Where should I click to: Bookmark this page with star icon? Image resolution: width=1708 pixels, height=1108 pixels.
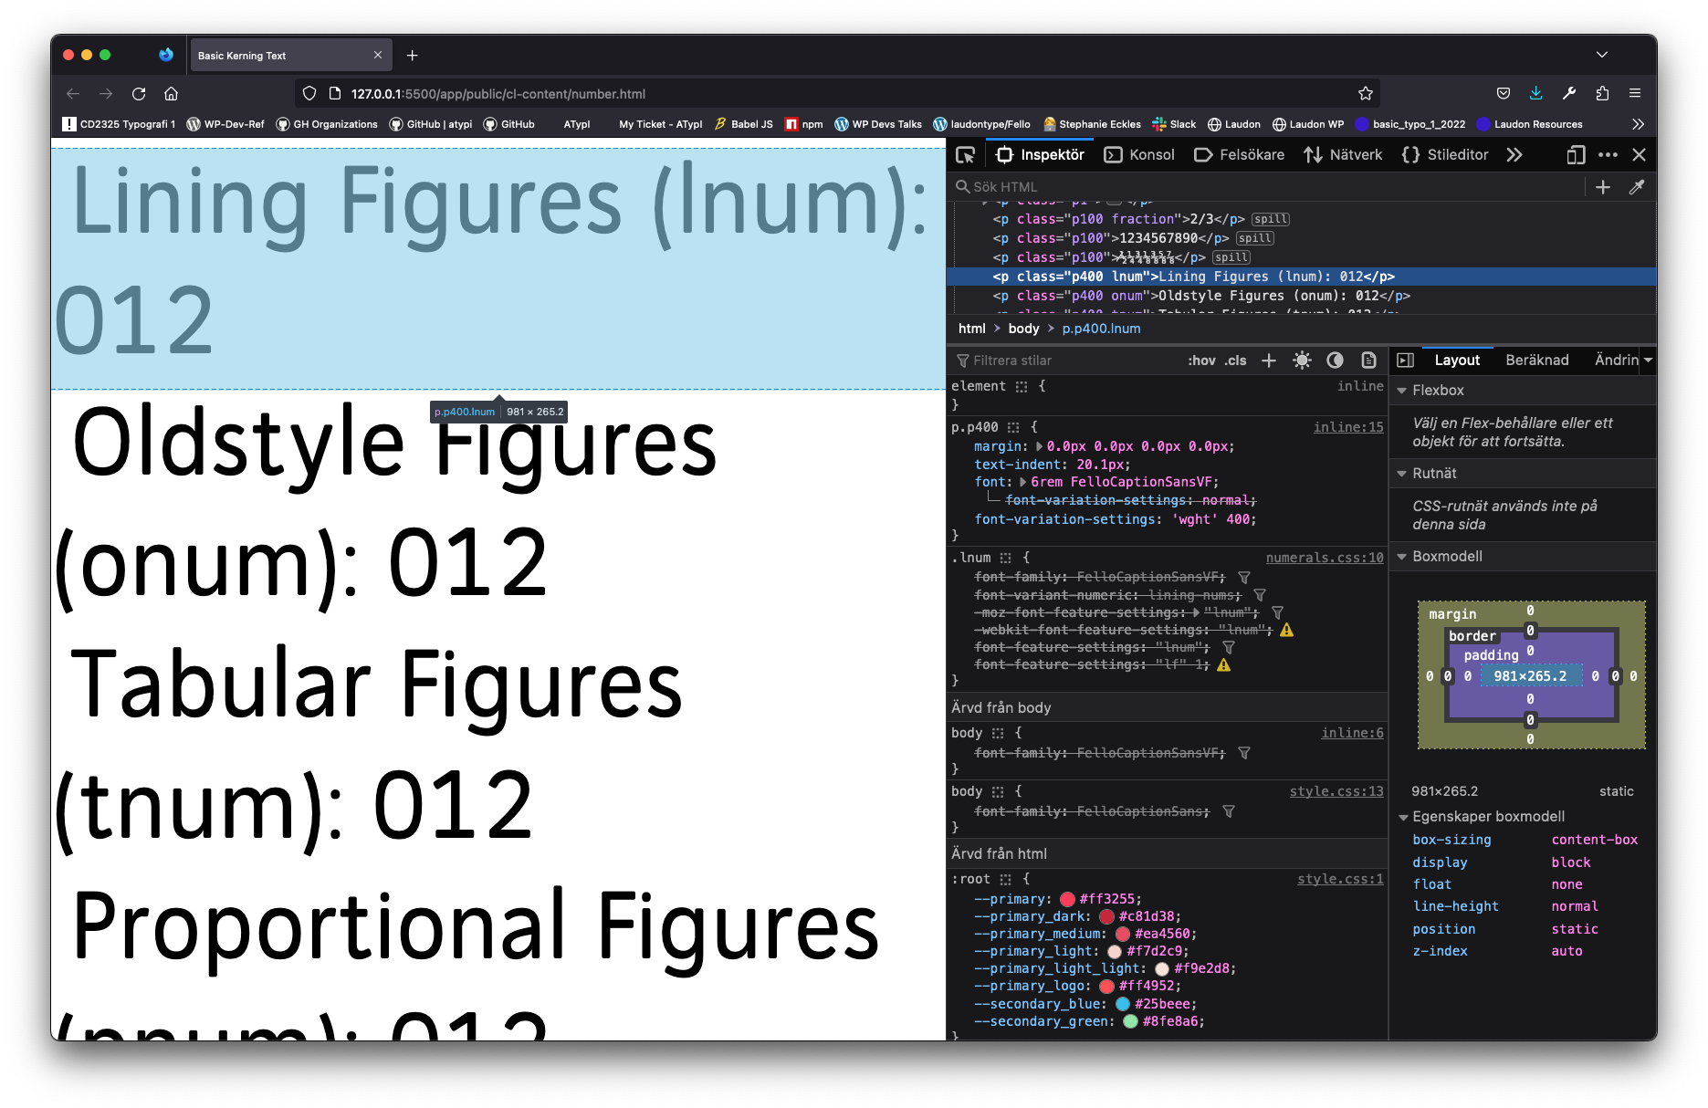[x=1365, y=94]
